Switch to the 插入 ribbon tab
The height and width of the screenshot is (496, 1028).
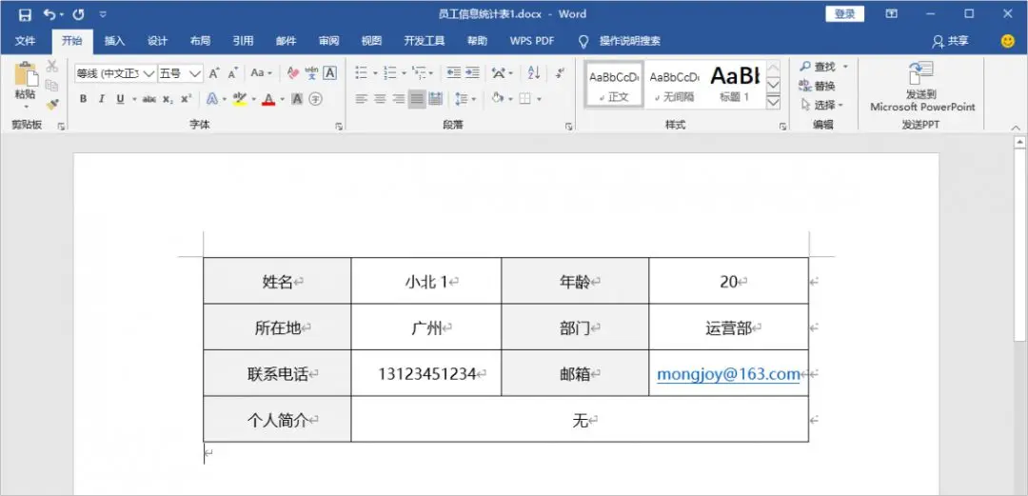tap(114, 41)
